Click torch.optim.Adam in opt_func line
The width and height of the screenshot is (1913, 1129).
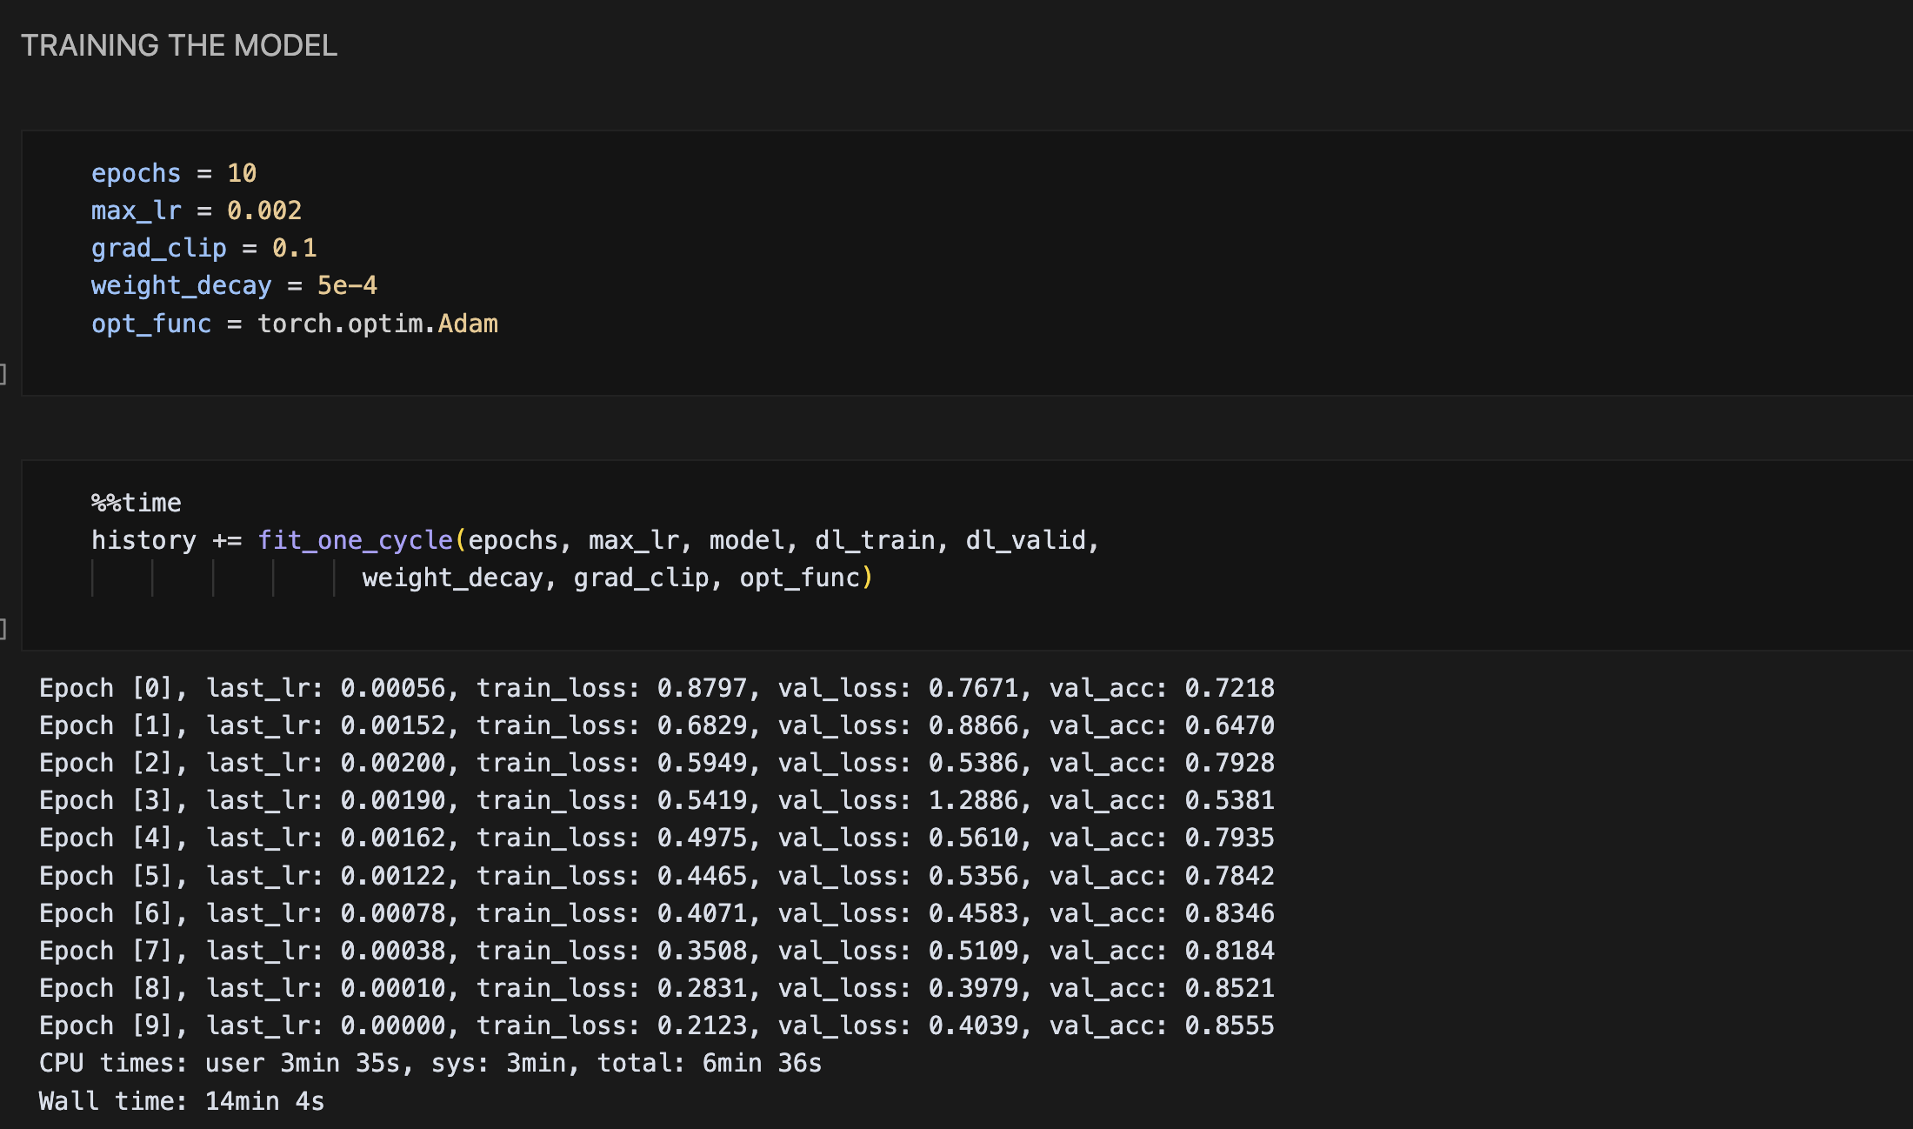click(377, 324)
